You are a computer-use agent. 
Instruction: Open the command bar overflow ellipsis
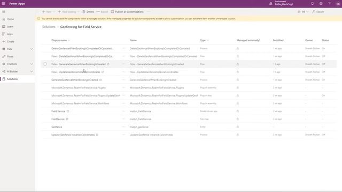click(149, 12)
